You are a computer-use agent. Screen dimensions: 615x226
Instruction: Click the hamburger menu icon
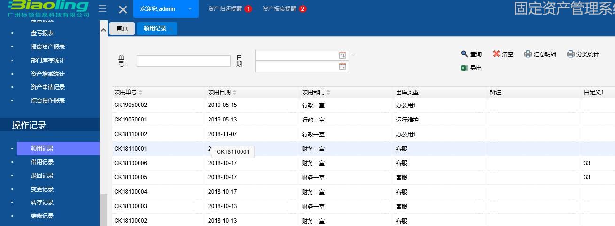tap(102, 8)
